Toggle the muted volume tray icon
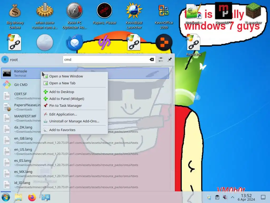The image size is (270, 203). point(225,197)
